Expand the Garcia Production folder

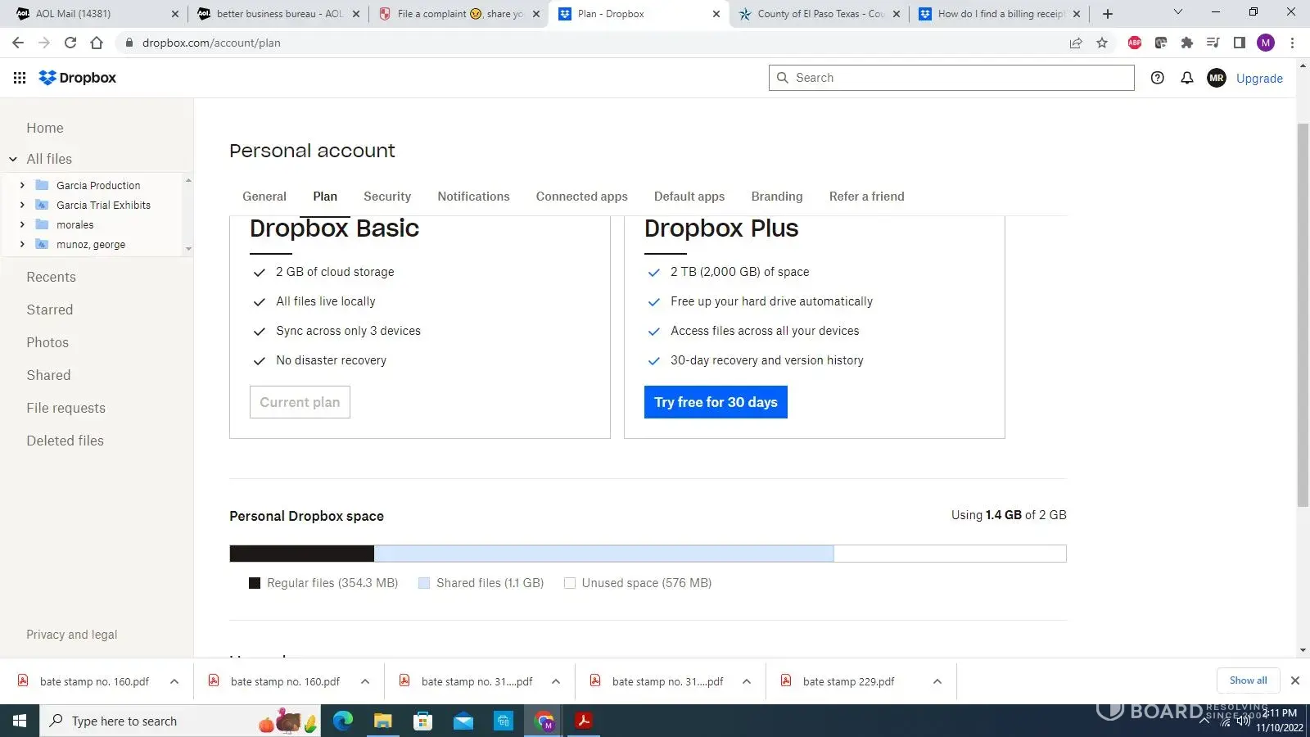[x=22, y=186]
